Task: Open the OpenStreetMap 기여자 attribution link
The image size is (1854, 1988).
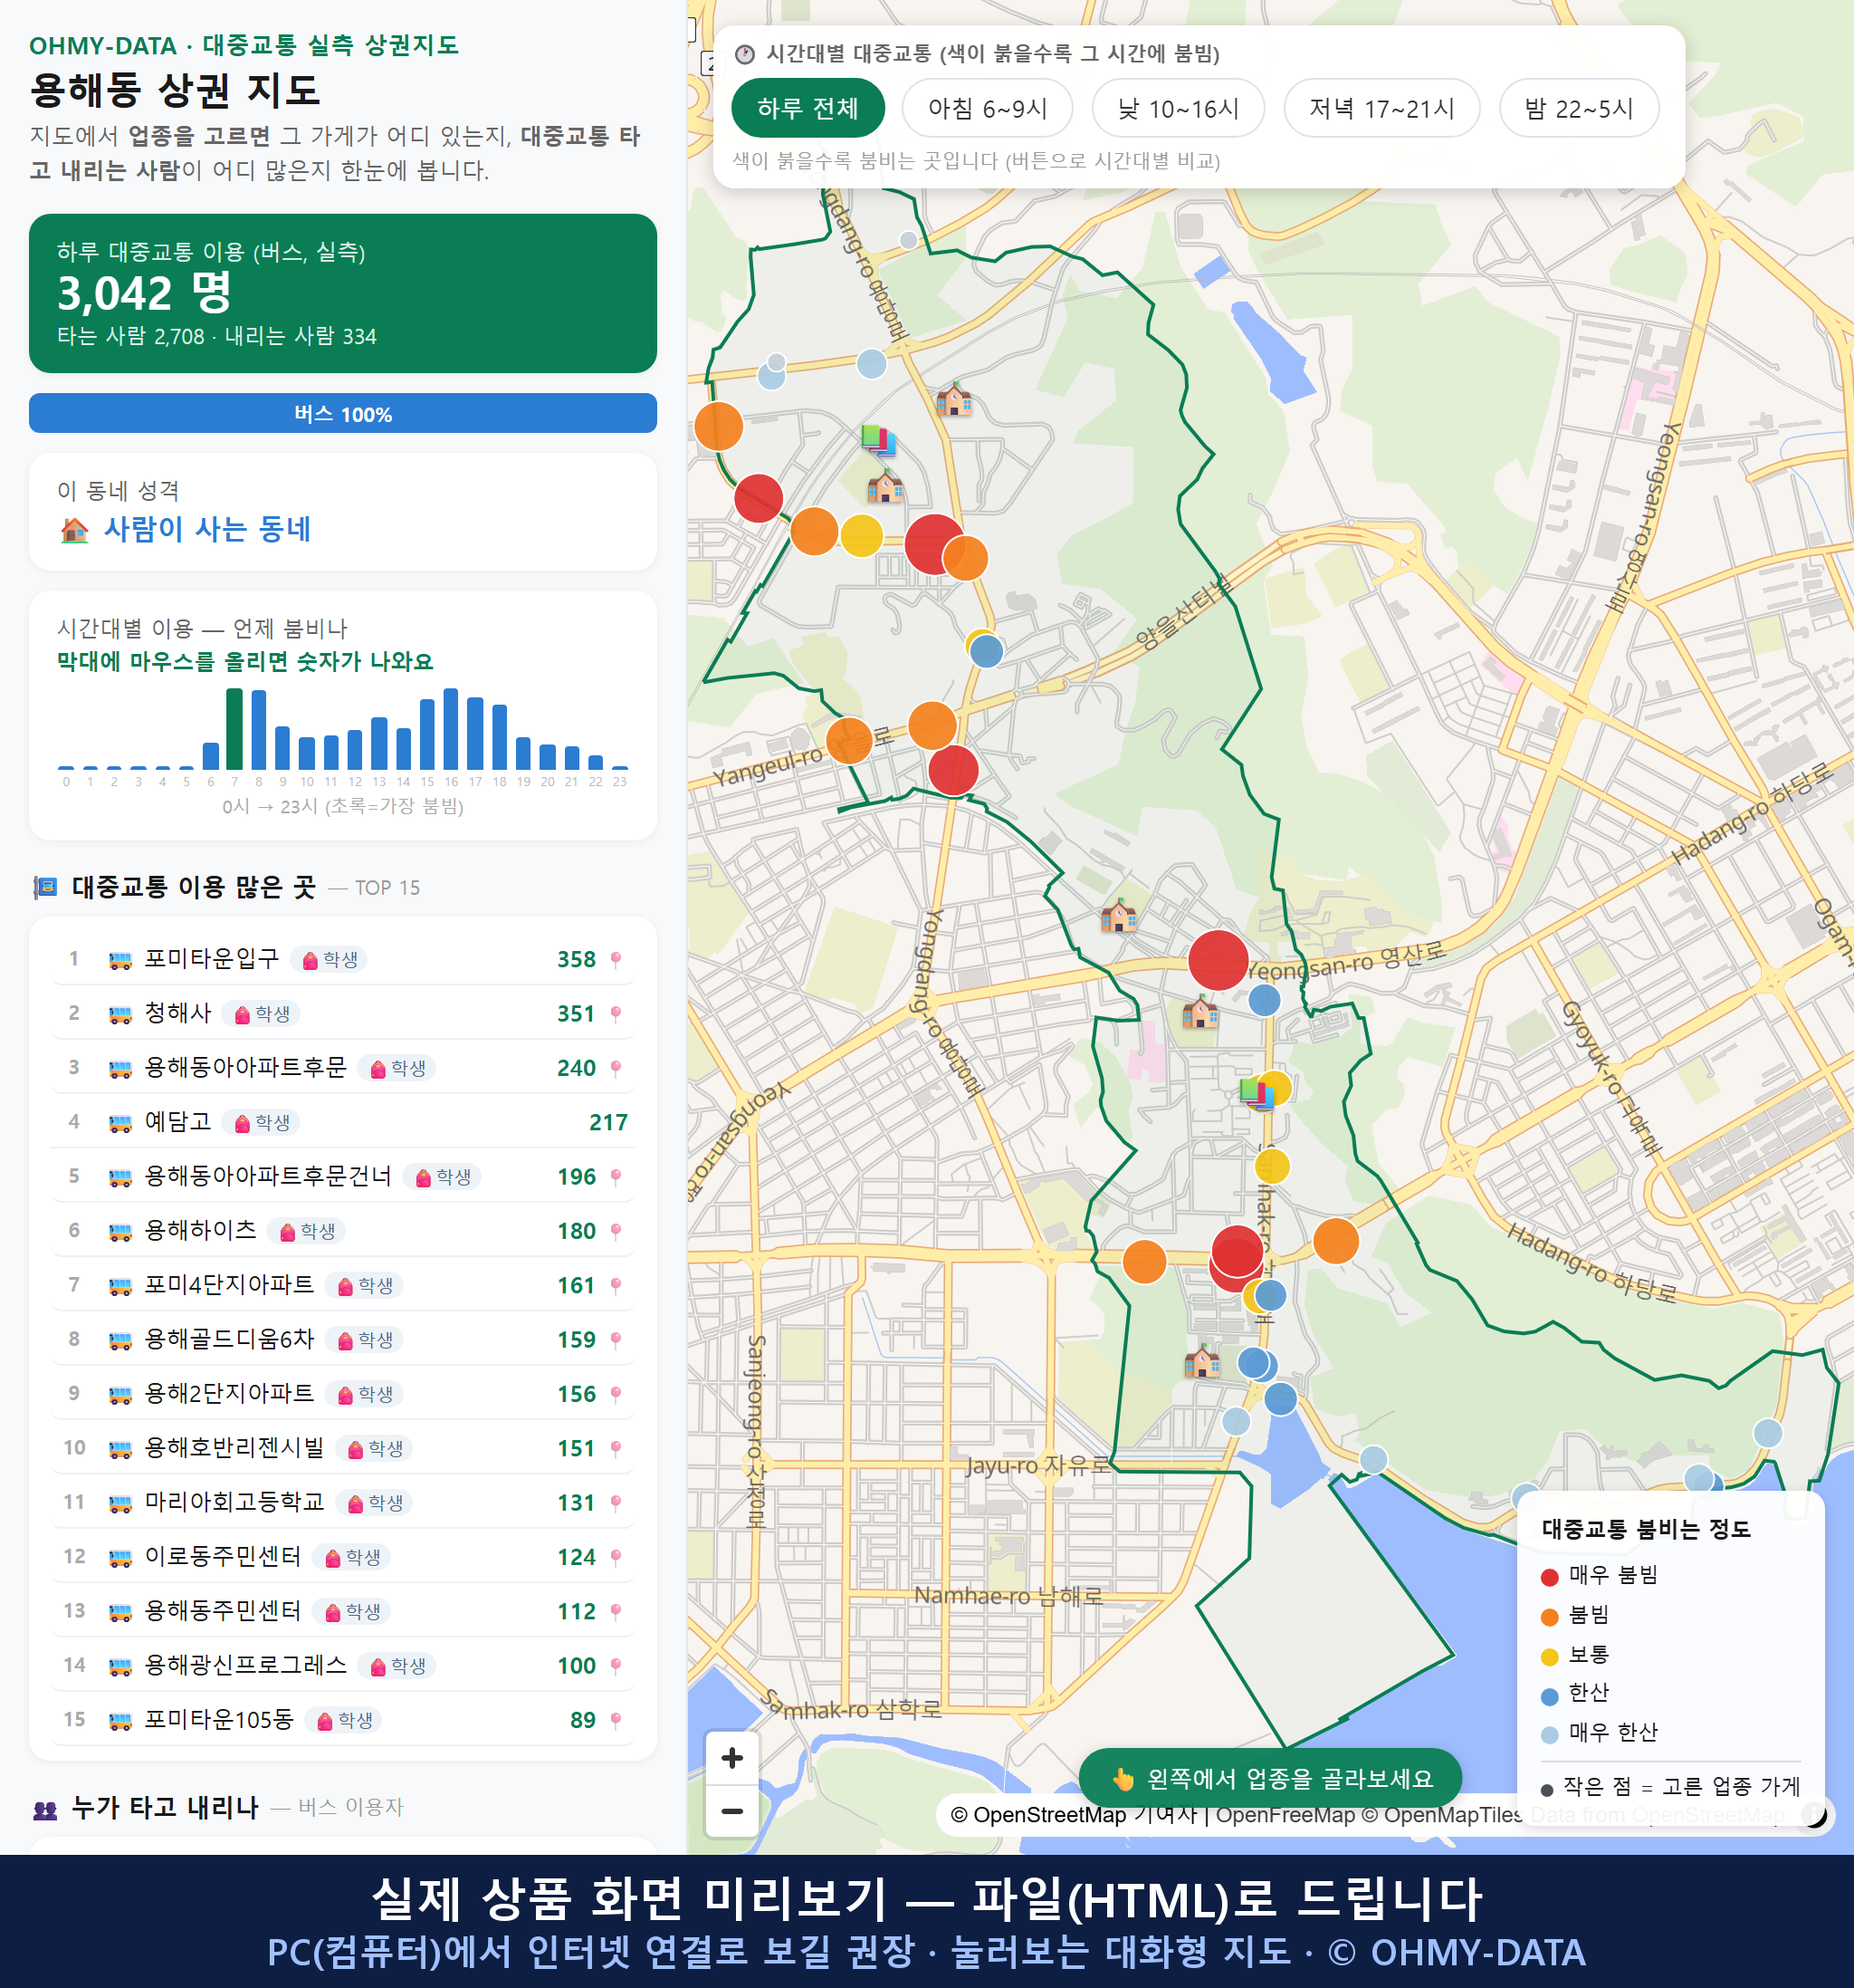Action: point(1075,1815)
